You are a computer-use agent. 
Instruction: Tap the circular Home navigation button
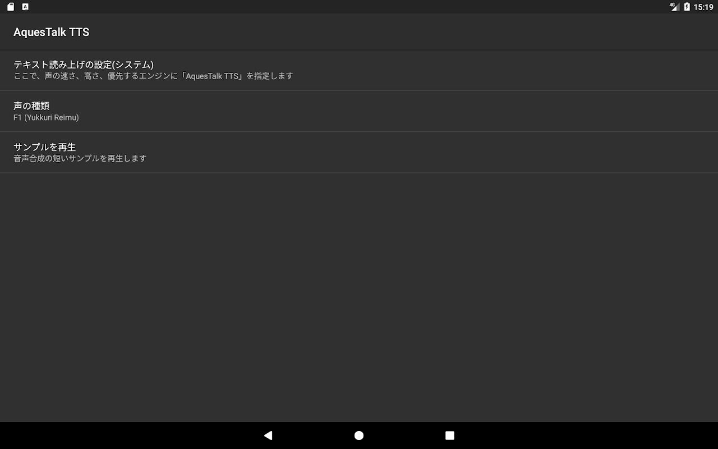click(x=359, y=436)
